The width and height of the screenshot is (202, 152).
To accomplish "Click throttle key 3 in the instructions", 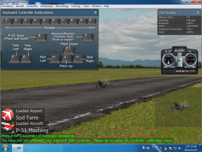I will pos(27,22).
